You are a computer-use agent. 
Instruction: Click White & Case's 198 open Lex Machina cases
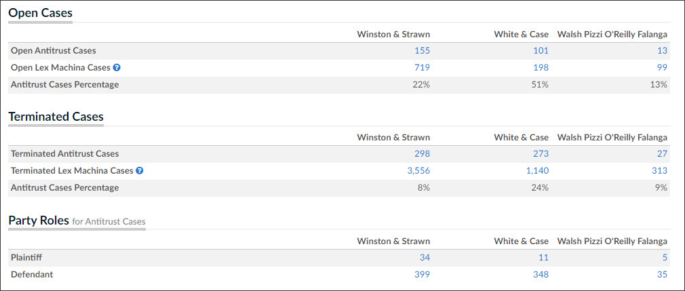coord(541,68)
